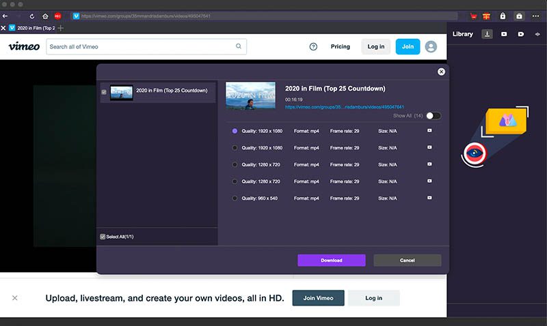Open the red shopping cart icon
The height and width of the screenshot is (326, 547).
pyautogui.click(x=473, y=16)
